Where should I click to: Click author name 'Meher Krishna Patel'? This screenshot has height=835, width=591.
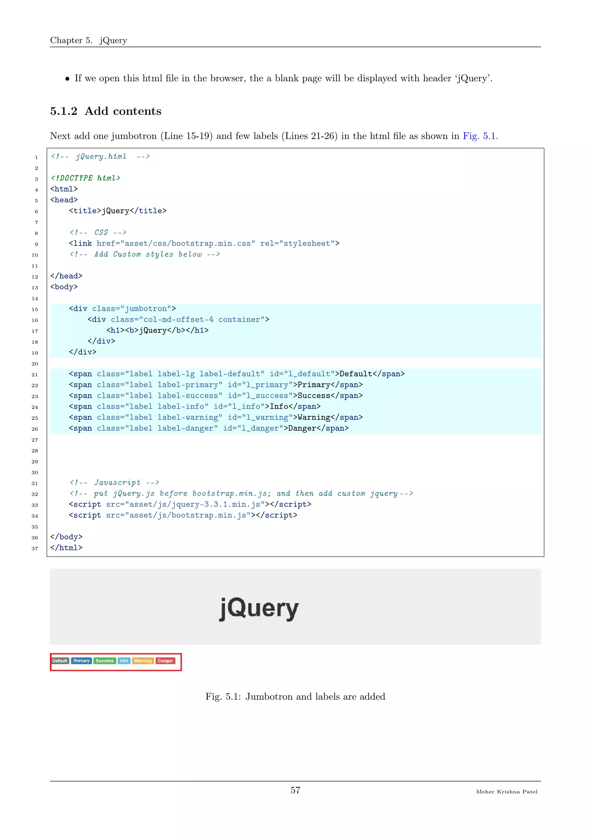point(506,792)
